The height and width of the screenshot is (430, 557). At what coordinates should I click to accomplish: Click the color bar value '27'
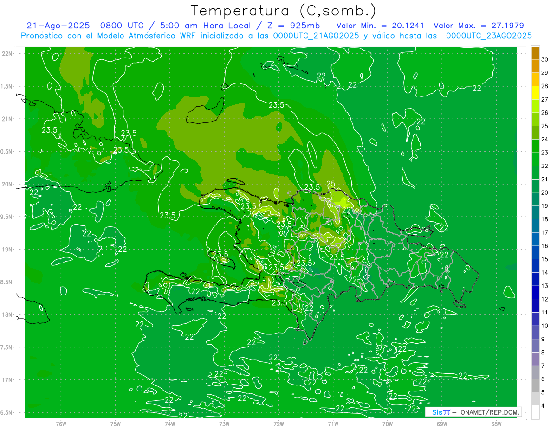[x=545, y=99]
